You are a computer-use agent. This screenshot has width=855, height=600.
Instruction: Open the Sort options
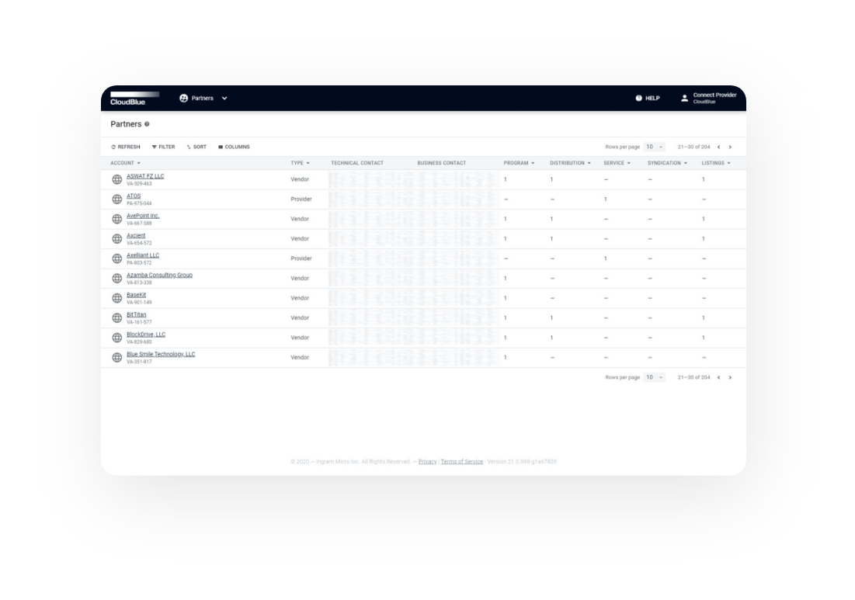(x=196, y=147)
